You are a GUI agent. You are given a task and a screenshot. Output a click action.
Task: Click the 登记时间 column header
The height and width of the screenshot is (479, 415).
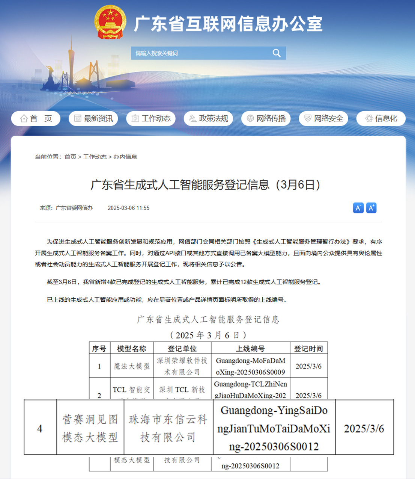coord(308,348)
